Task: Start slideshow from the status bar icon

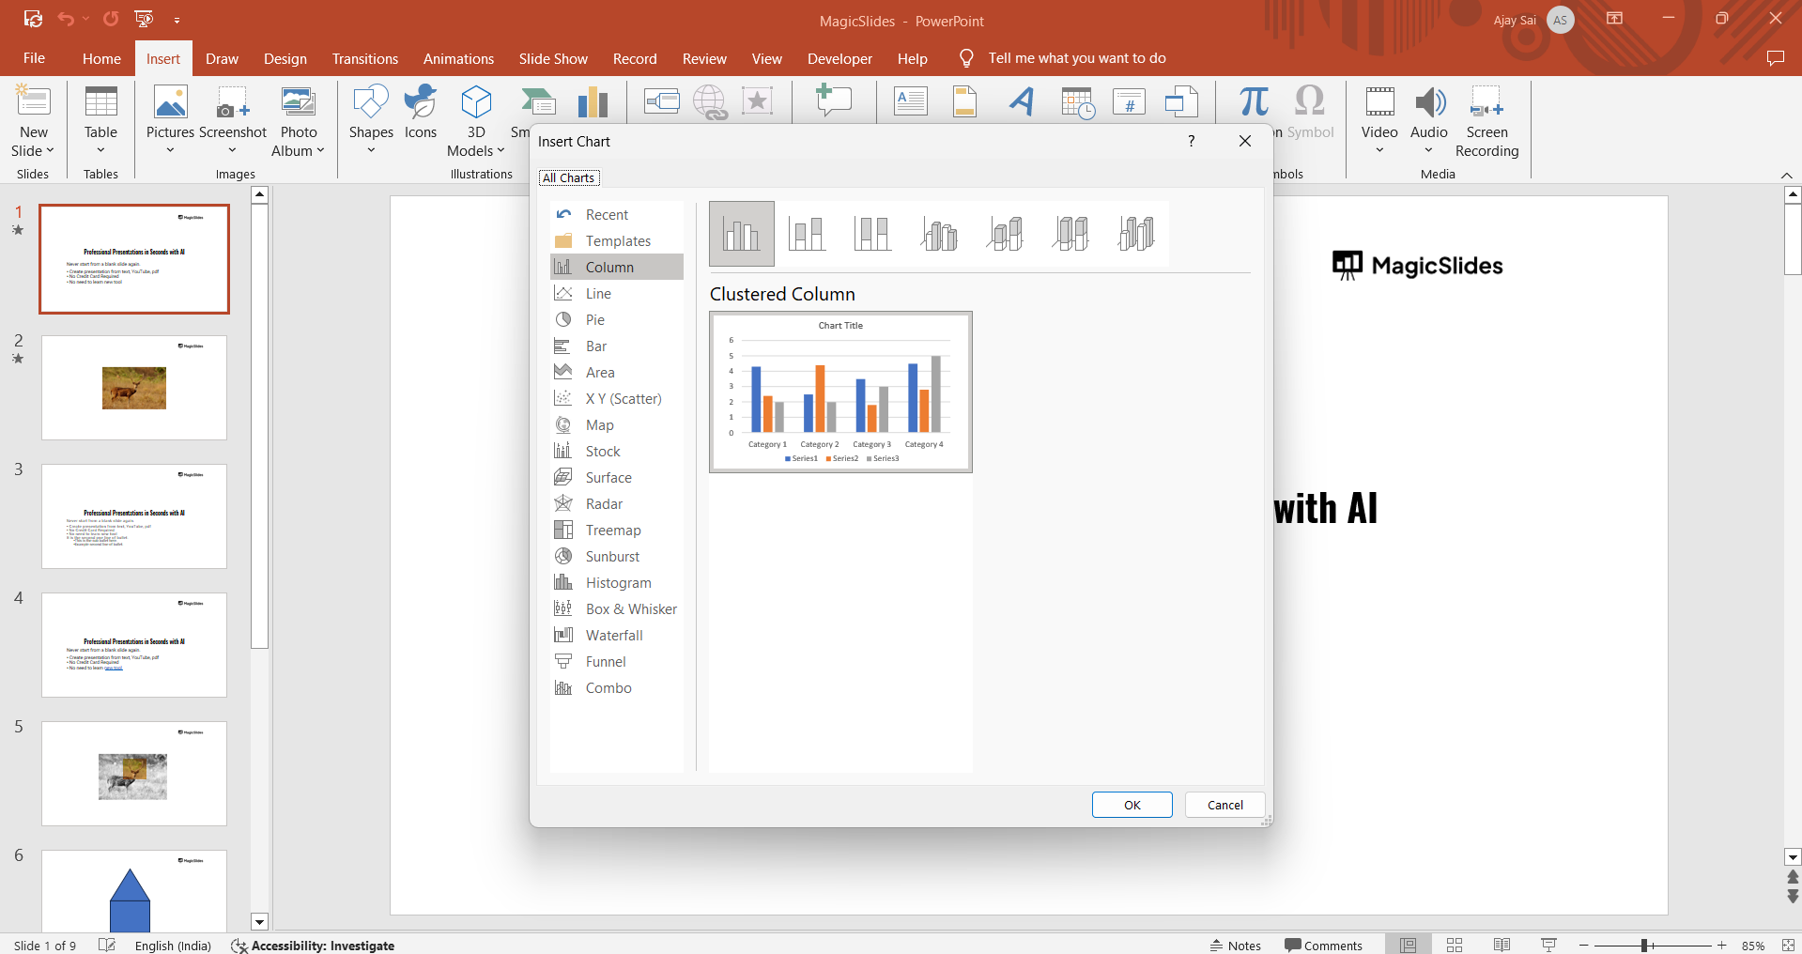Action: pos(1548,945)
